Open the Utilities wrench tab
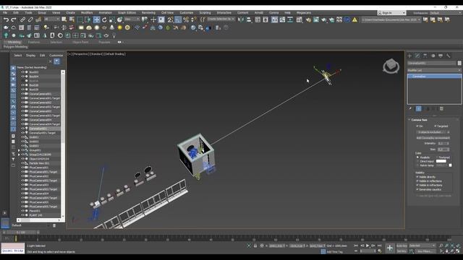Image resolution: width=463 pixels, height=260 pixels. (x=449, y=56)
